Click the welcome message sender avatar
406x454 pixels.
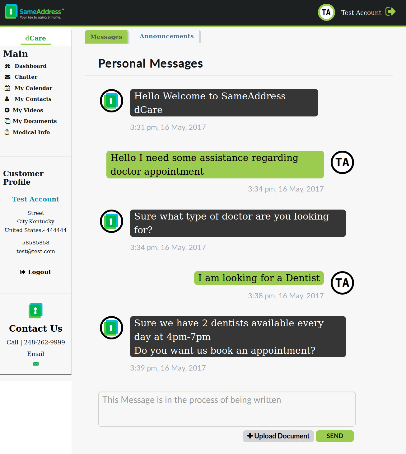111,101
